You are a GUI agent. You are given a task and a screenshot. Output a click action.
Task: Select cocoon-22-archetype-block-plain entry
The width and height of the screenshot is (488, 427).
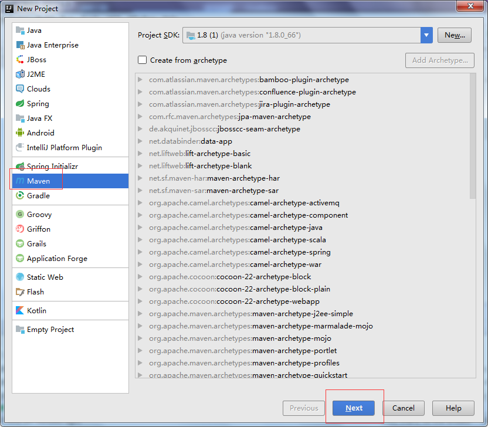(x=239, y=289)
